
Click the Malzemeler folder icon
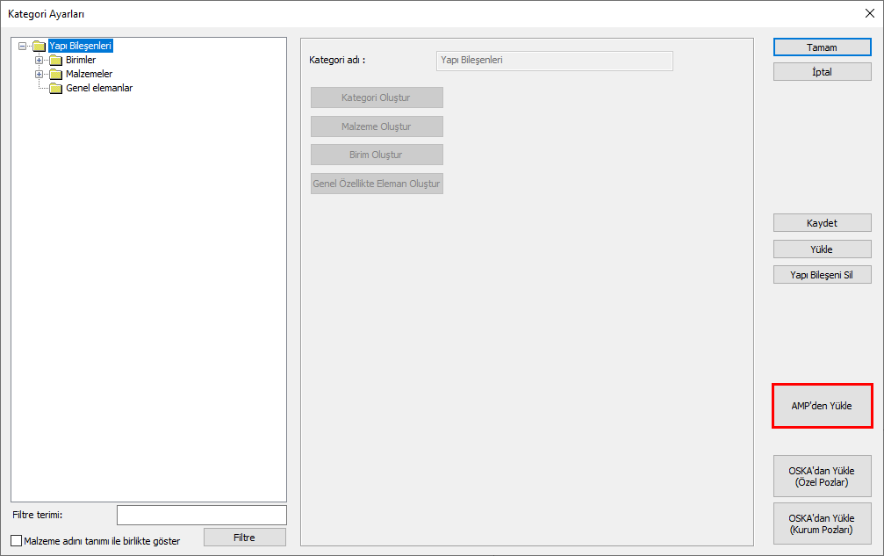56,75
